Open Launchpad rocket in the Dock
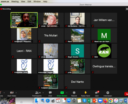This screenshot has height=104, width=128. pyautogui.click(x=53, y=101)
